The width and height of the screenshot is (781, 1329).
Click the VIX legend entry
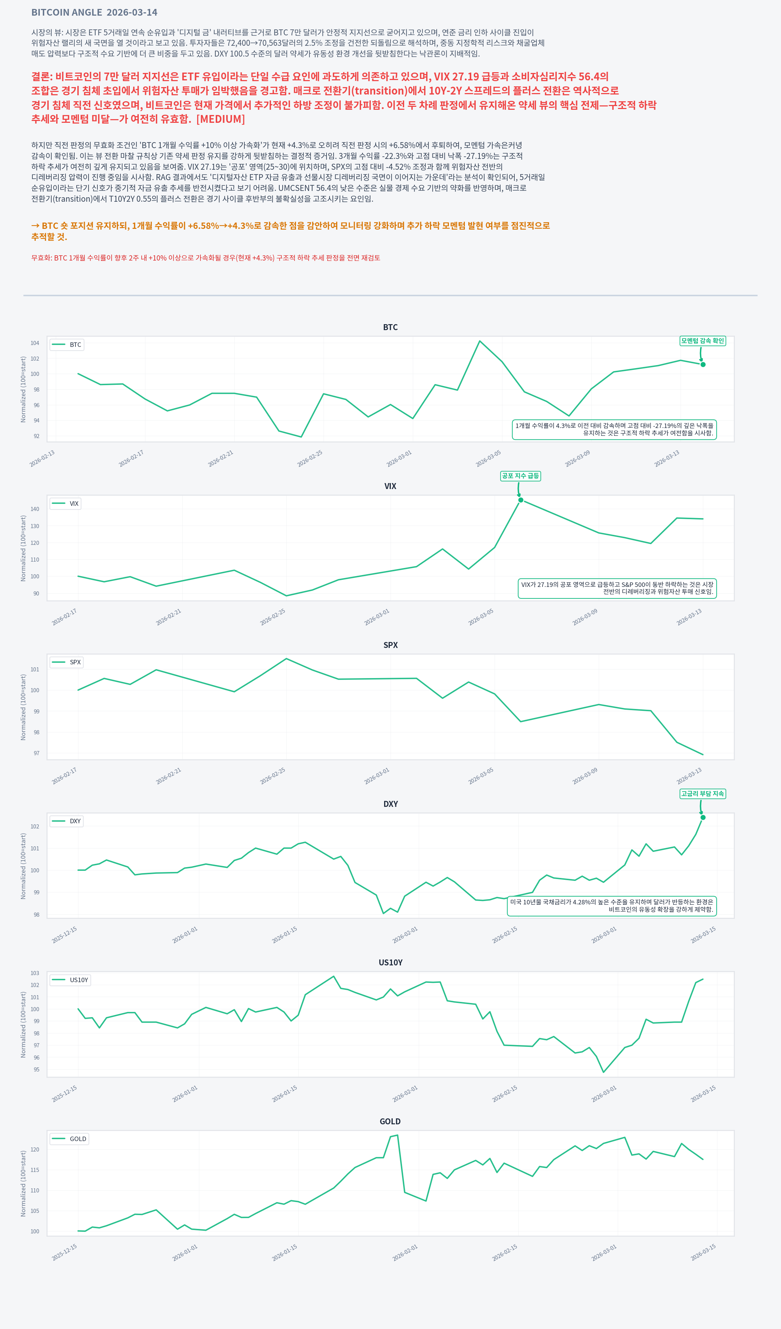tap(66, 504)
